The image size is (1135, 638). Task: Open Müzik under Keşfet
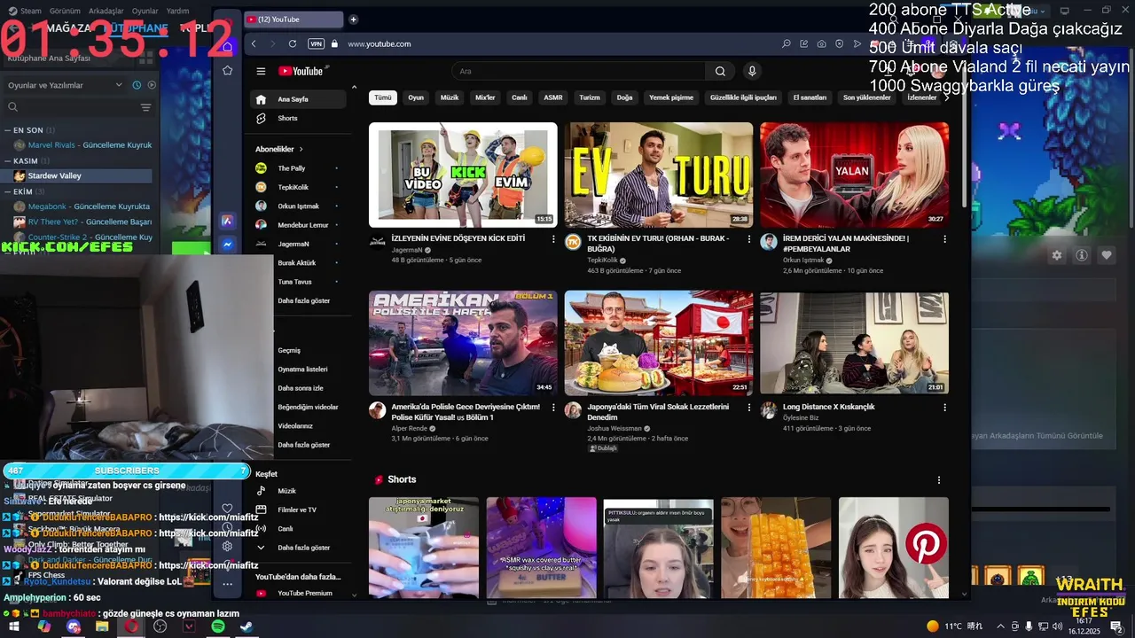point(299,491)
